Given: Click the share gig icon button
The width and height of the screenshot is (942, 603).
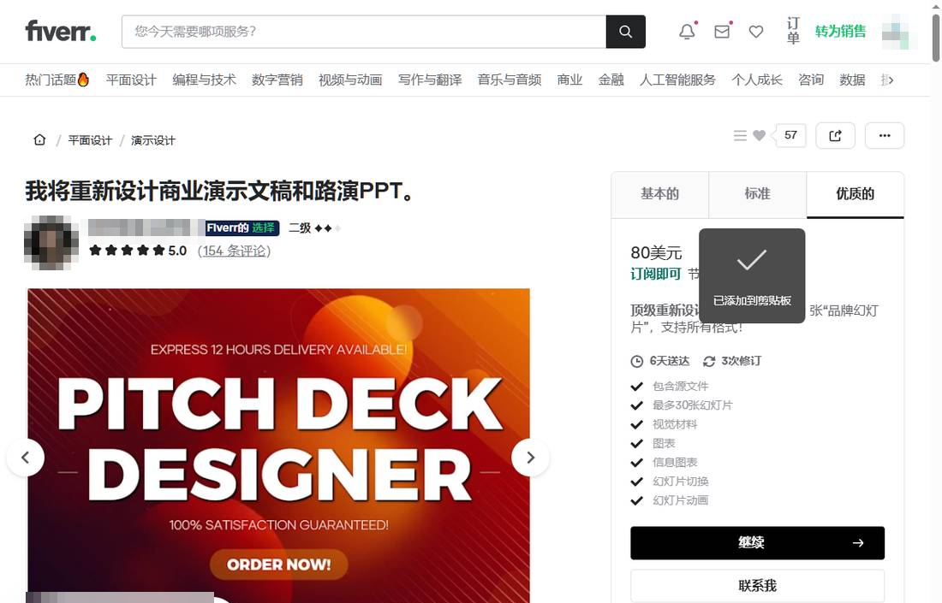Looking at the screenshot, I should pos(835,136).
